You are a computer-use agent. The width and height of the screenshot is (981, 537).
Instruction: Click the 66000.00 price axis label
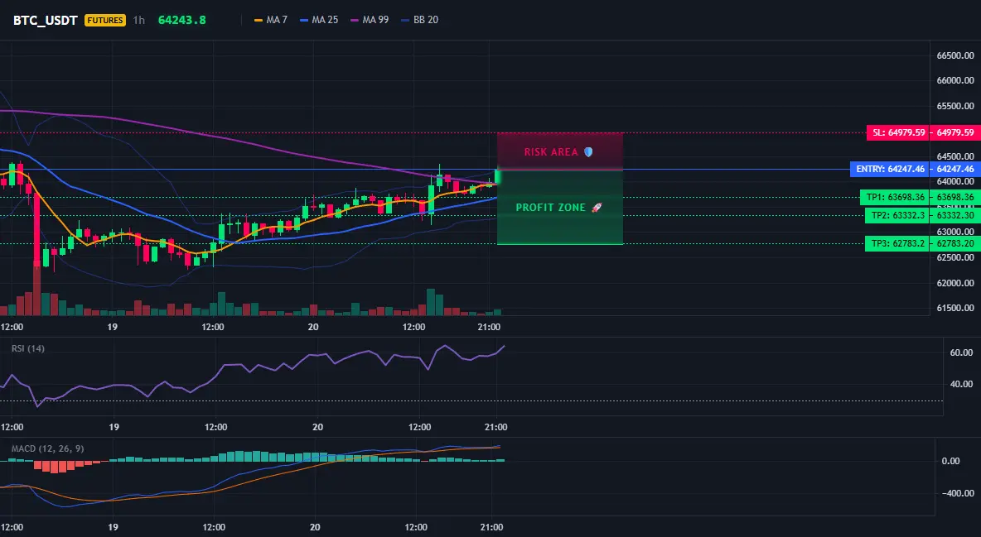(x=955, y=80)
